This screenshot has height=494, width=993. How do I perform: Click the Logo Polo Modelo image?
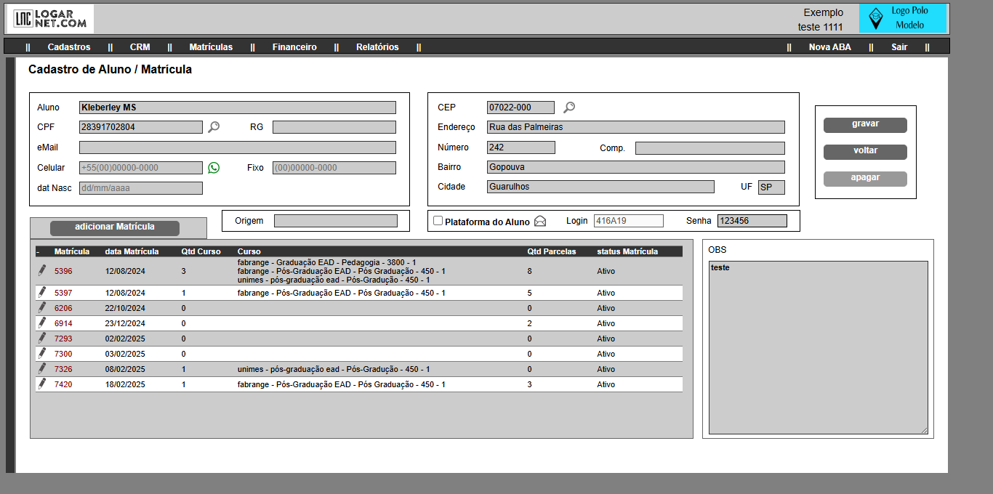coord(903,19)
